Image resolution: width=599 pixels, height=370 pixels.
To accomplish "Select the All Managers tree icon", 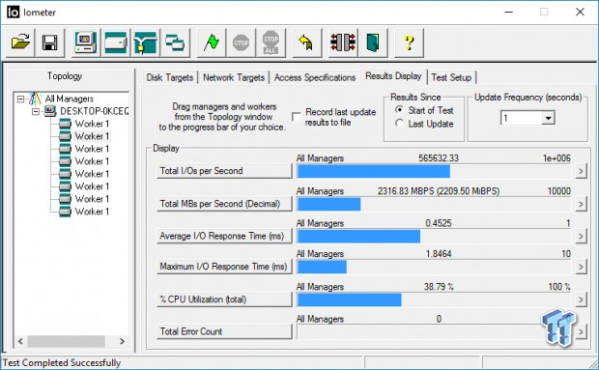I will tap(35, 99).
